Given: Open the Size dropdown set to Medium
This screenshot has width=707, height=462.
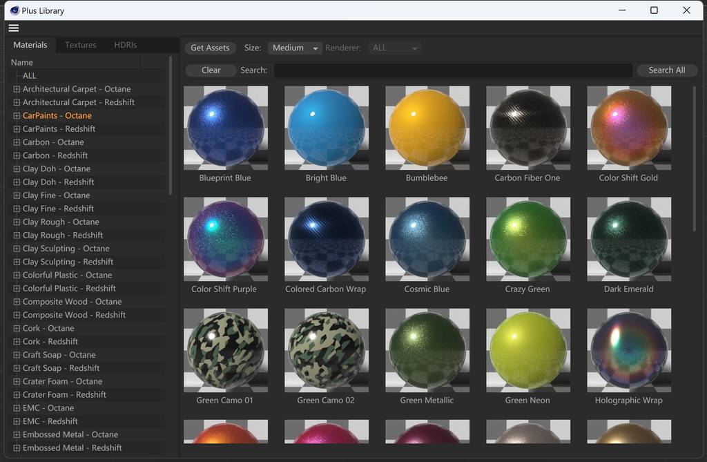Looking at the screenshot, I should tap(295, 48).
